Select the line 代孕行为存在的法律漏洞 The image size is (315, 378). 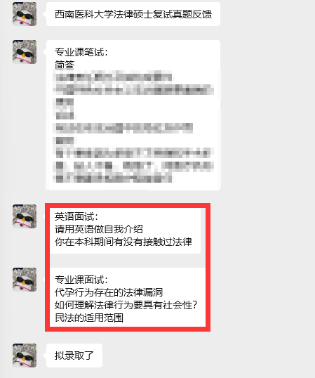109,292
